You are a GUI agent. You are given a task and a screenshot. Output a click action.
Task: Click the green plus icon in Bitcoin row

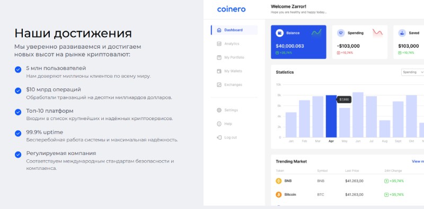(386, 194)
